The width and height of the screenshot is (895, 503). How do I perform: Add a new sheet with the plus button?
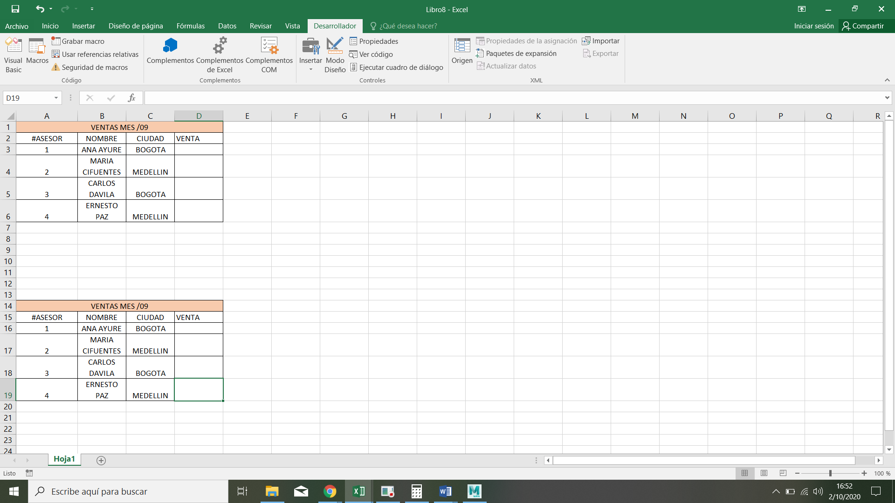click(x=101, y=461)
